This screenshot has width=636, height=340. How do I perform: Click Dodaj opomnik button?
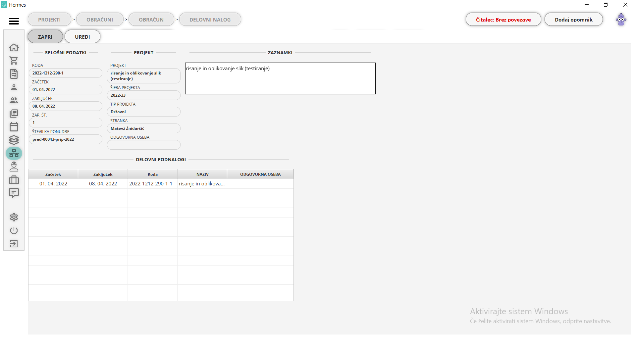pyautogui.click(x=574, y=20)
